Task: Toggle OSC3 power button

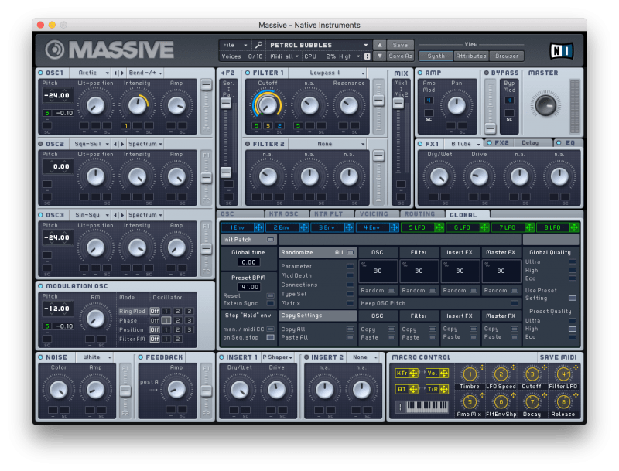Action: click(41, 215)
